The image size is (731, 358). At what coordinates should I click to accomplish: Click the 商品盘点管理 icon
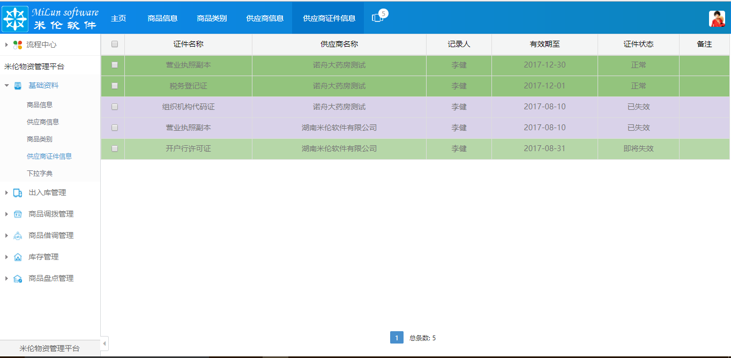coord(16,278)
